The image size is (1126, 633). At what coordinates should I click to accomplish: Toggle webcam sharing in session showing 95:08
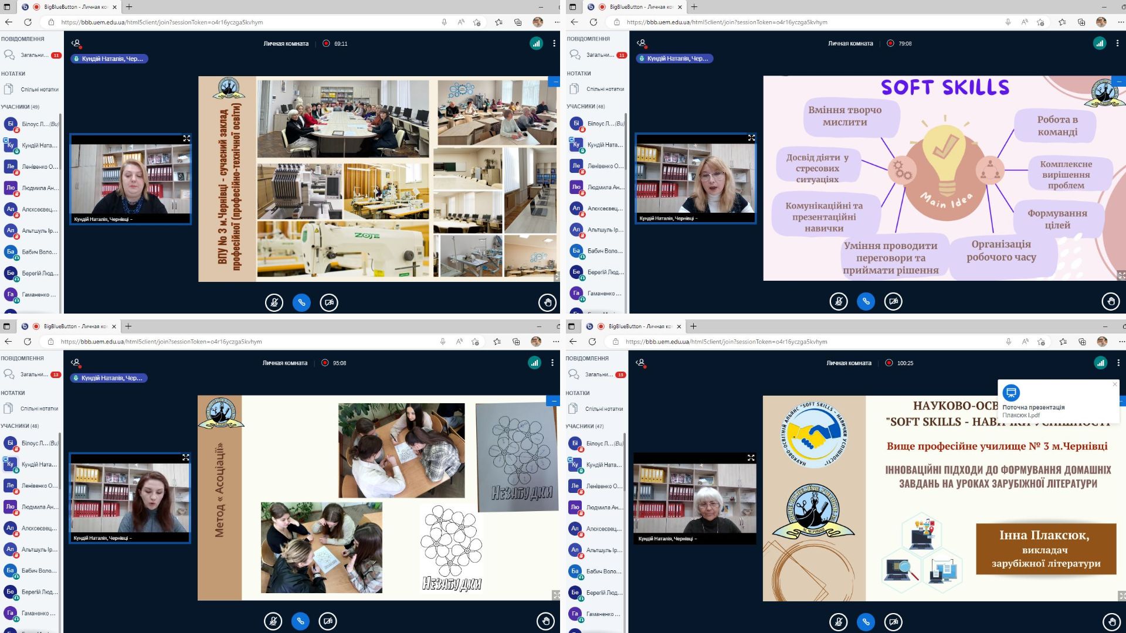pyautogui.click(x=328, y=621)
